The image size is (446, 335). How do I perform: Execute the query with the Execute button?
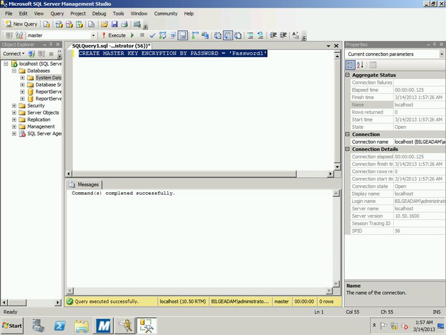point(114,35)
